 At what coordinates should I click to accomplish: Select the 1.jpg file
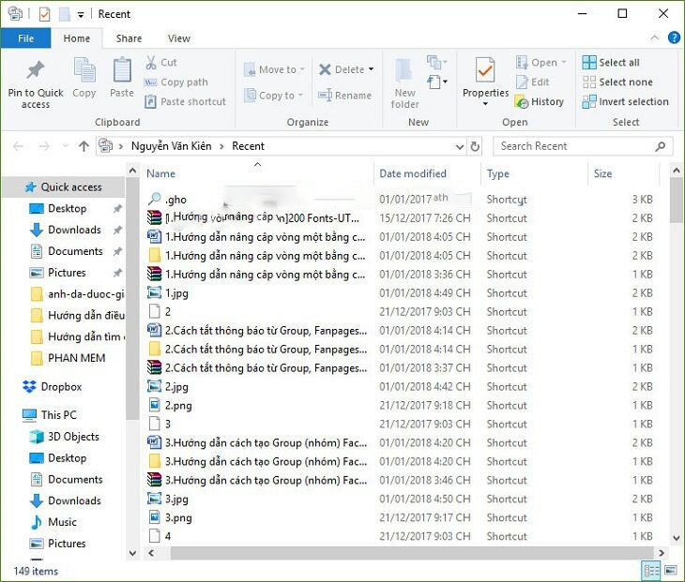pyautogui.click(x=176, y=293)
